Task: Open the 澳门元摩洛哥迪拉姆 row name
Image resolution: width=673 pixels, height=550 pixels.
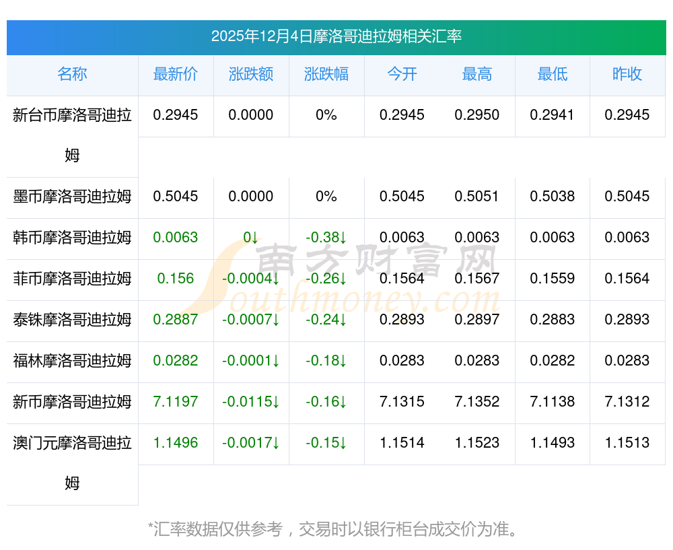Action: point(72,462)
